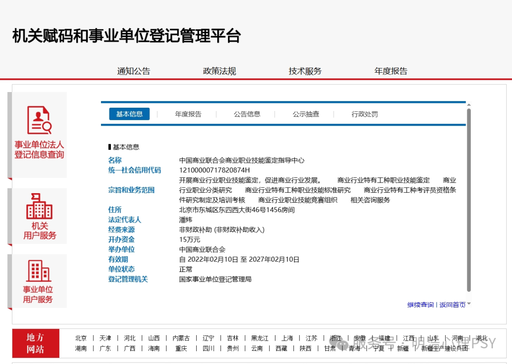Switch to the 公示抽查 tab
Viewport: 512px width, 364px height.
pos(306,114)
